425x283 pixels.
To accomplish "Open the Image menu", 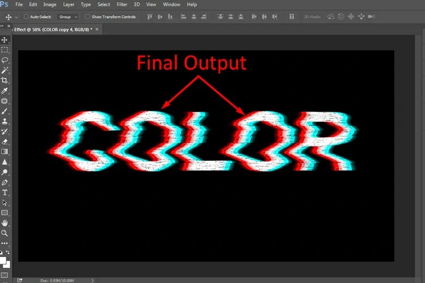I will point(50,5).
